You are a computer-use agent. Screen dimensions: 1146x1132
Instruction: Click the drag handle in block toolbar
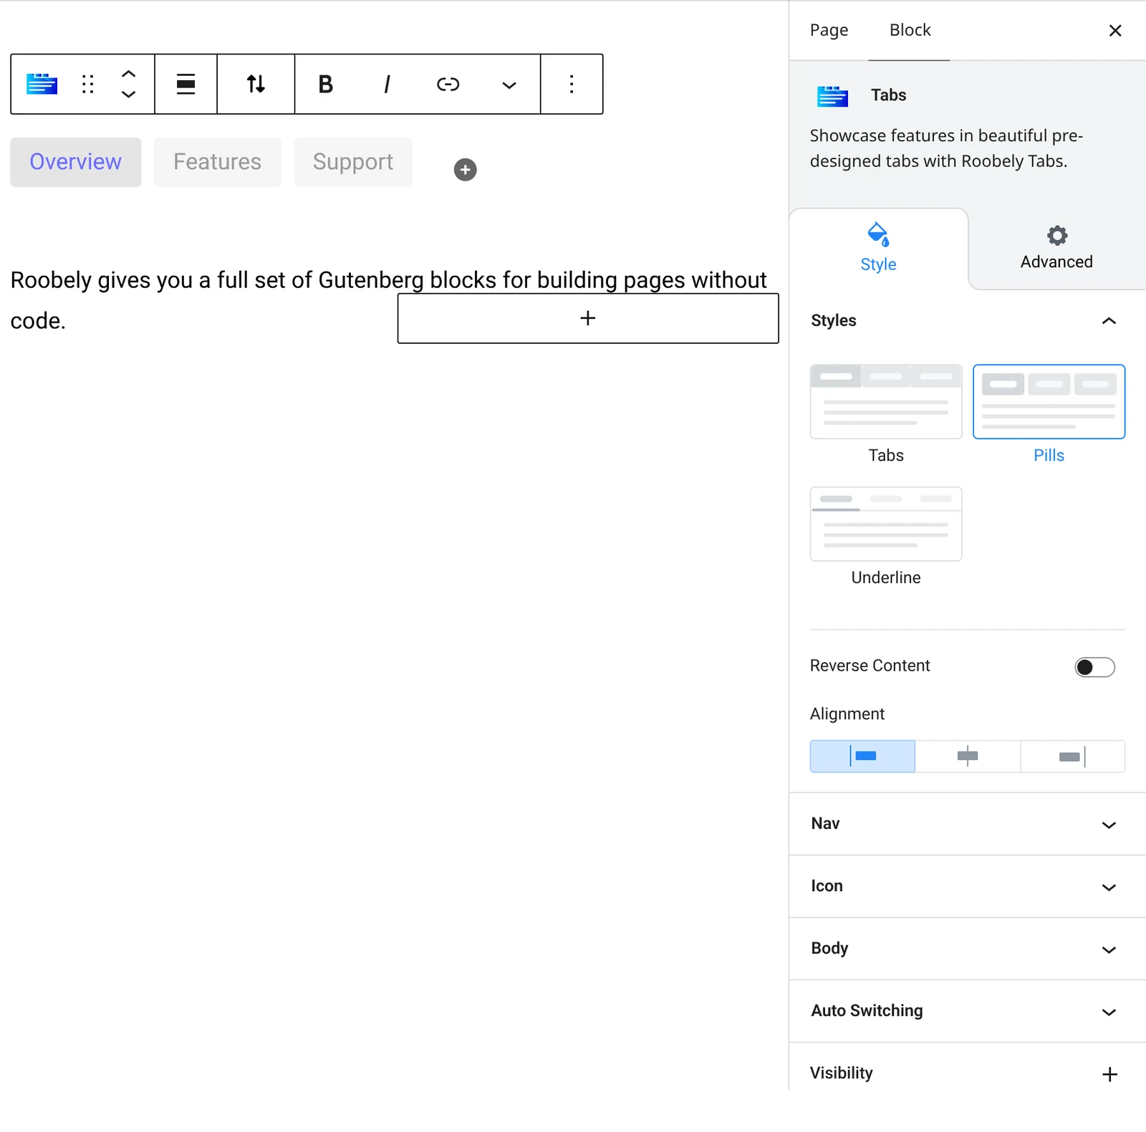(88, 84)
